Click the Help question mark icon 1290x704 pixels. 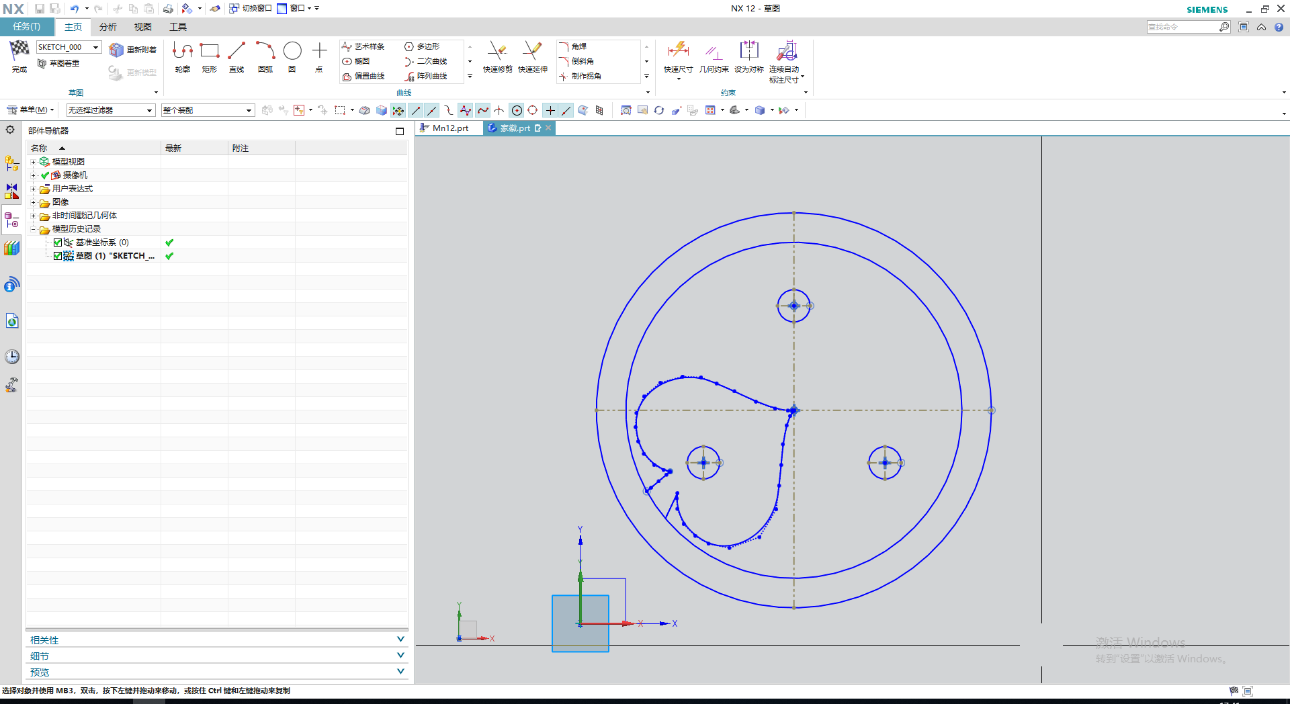1279,27
